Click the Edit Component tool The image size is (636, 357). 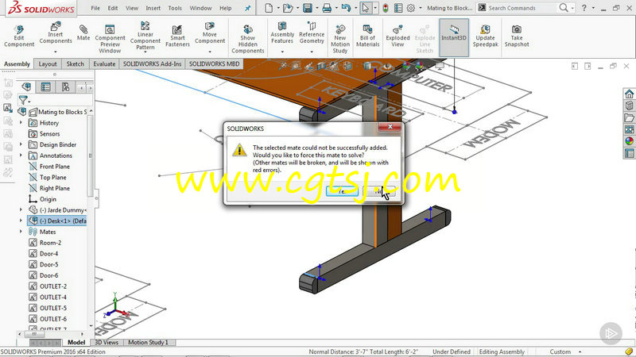[19, 36]
